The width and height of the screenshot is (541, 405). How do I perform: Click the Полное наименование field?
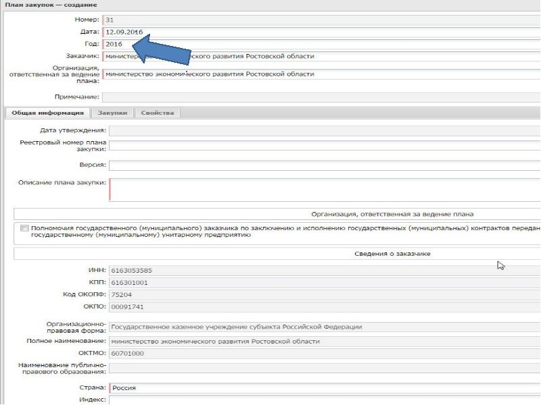[325, 342]
